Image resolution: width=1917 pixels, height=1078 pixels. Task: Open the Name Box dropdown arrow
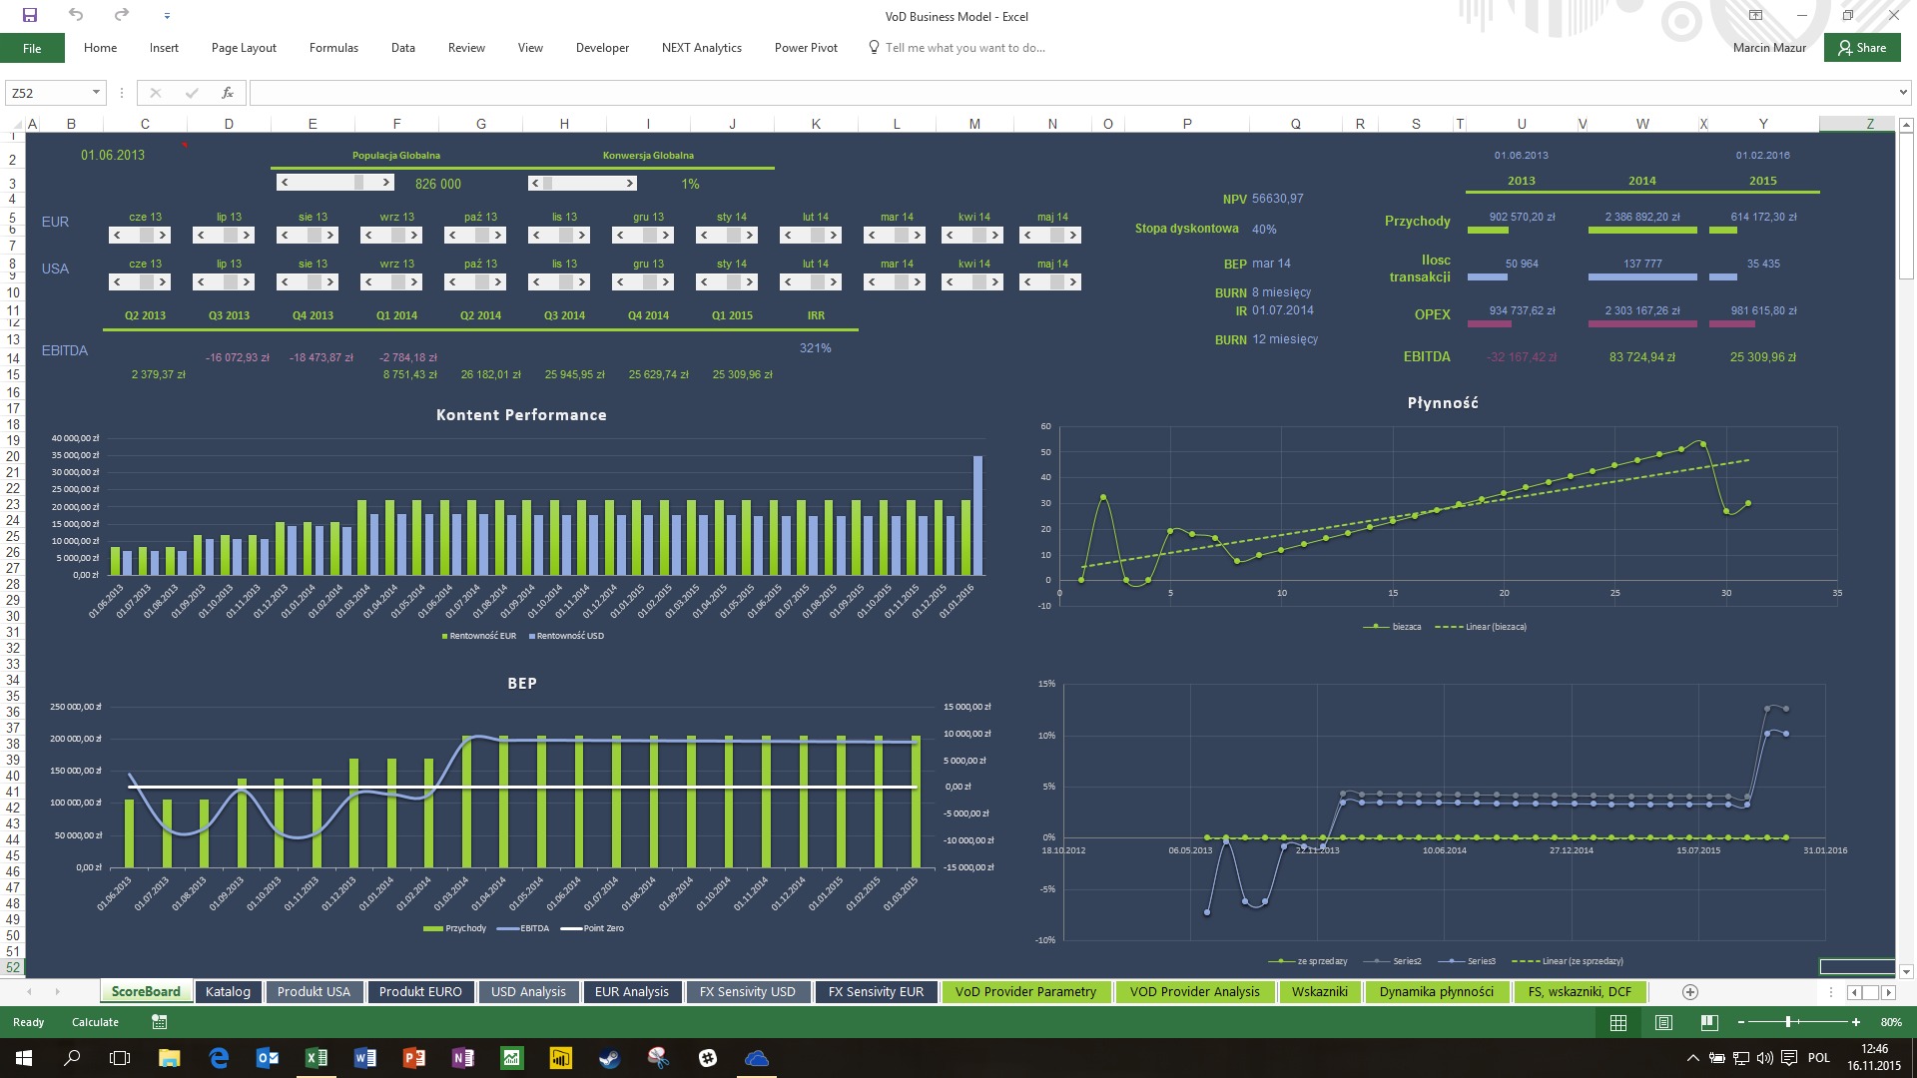(x=97, y=92)
